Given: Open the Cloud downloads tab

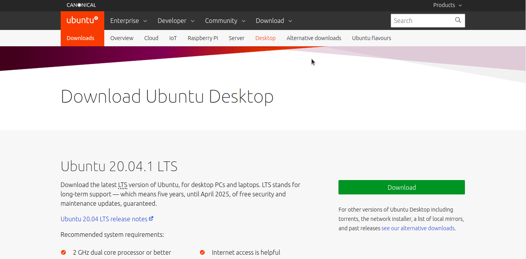Looking at the screenshot, I should click(151, 38).
